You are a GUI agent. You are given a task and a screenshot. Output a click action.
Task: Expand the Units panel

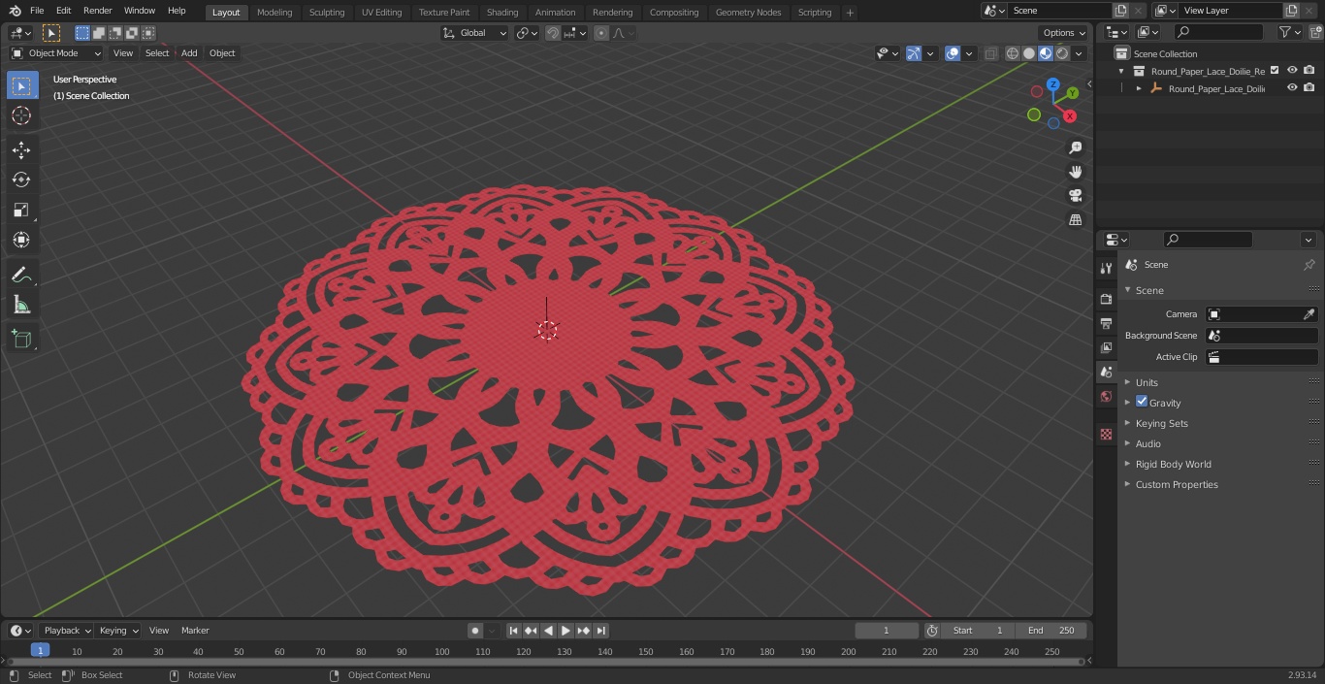click(1147, 382)
